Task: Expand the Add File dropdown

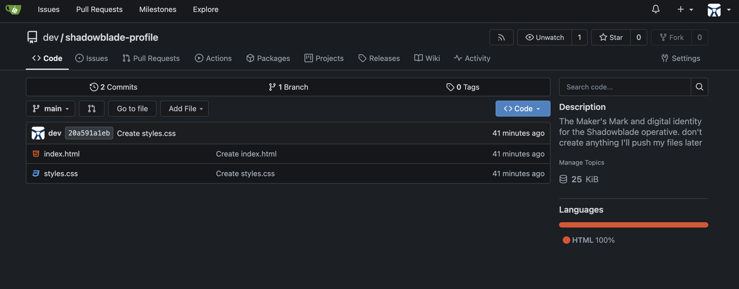Action: pos(184,109)
